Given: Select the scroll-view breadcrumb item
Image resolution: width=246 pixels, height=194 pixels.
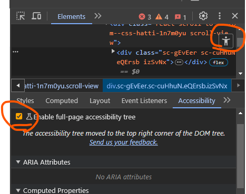Looking at the screenshot, I should tap(61, 86).
